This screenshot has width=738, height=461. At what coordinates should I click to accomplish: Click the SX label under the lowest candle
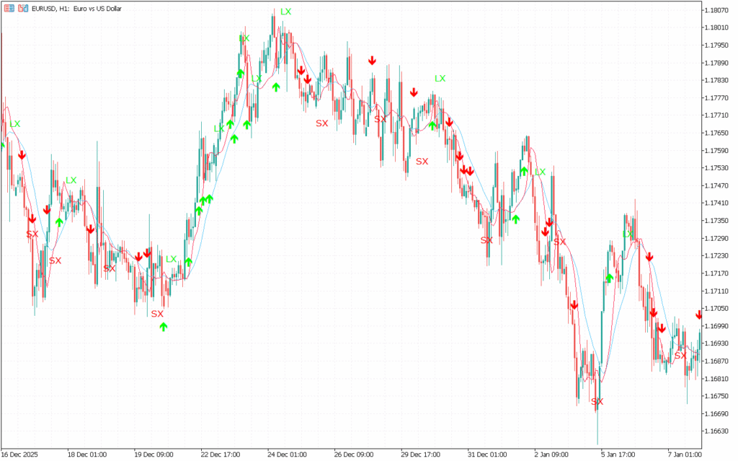coord(597,401)
